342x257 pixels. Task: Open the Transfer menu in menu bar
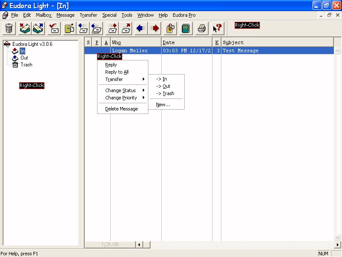tap(88, 15)
